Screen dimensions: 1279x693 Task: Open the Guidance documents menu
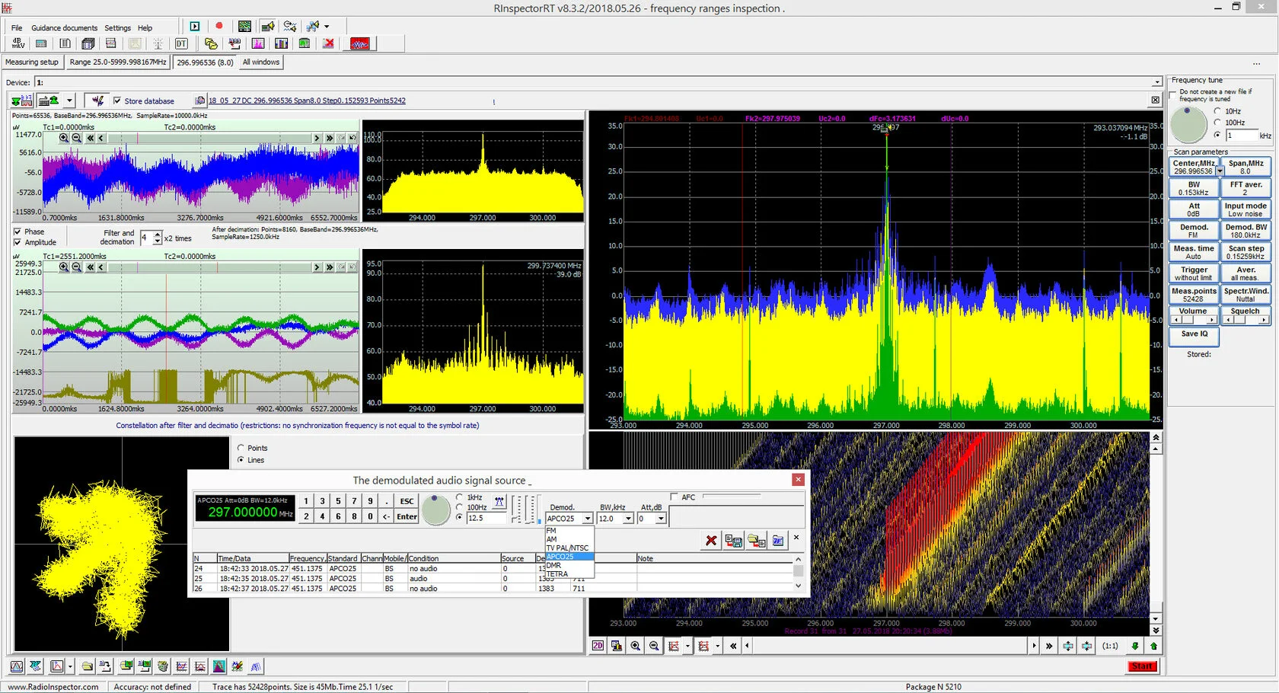tap(64, 28)
